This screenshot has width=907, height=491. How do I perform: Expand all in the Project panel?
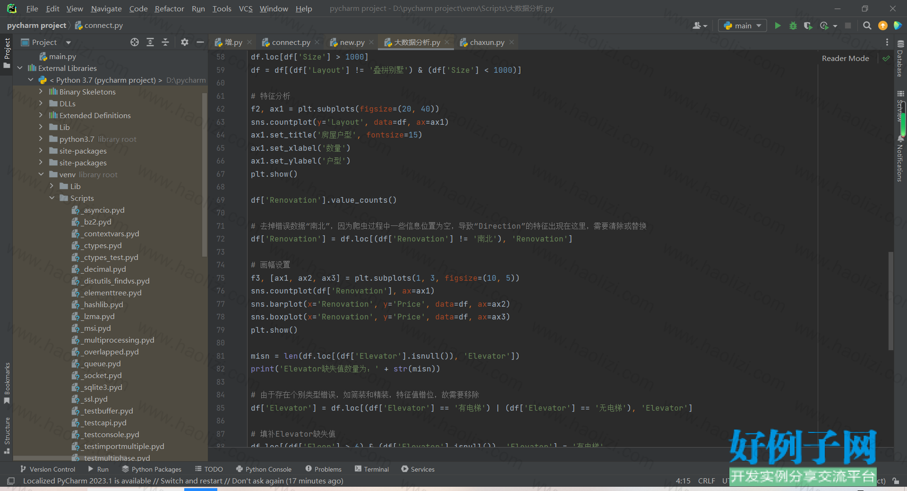[x=150, y=42]
